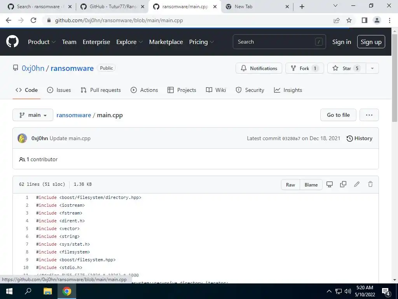Open the Actions tab
The height and width of the screenshot is (299, 398).
144,90
